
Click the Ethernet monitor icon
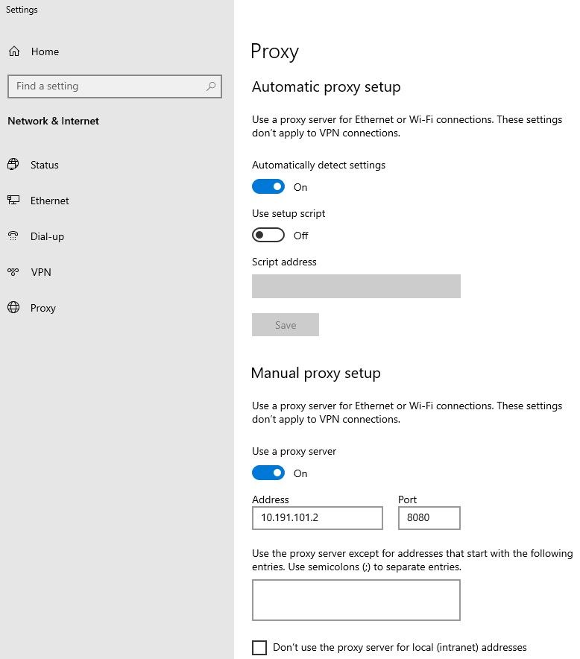pyautogui.click(x=13, y=201)
